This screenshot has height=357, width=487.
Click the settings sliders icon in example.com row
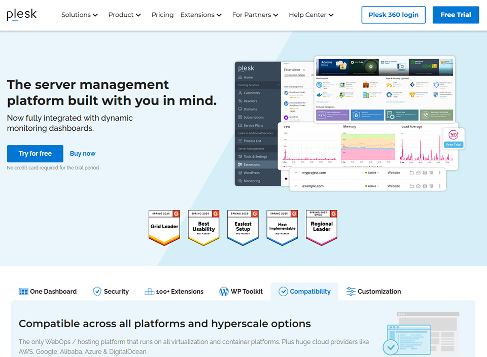(431, 186)
